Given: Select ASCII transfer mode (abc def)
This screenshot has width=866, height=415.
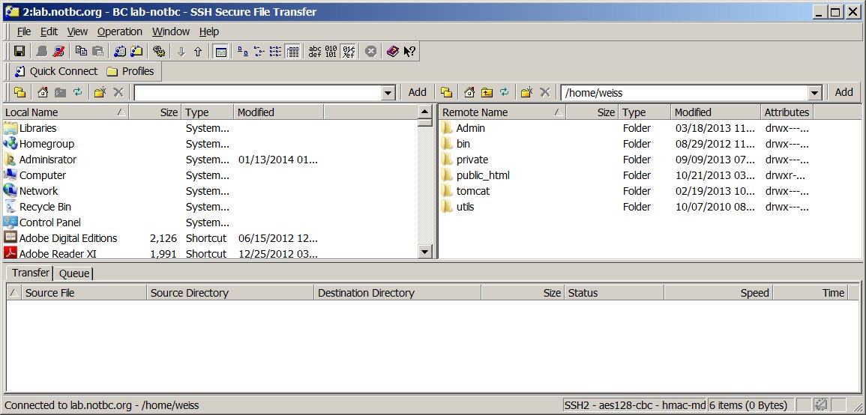Looking at the screenshot, I should pos(315,52).
